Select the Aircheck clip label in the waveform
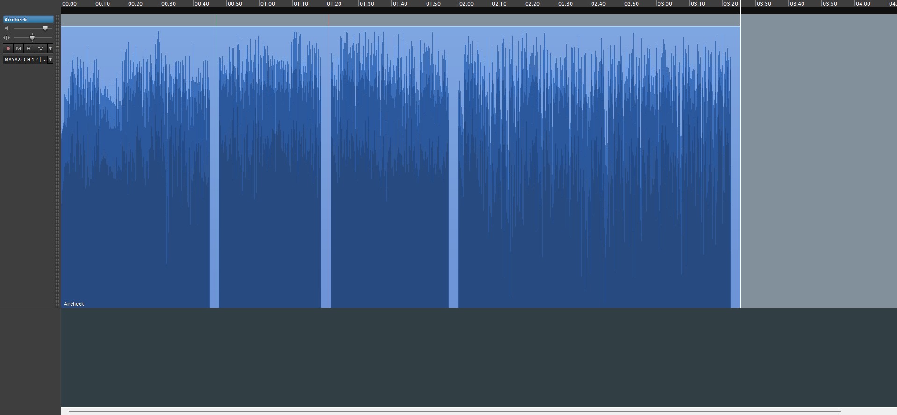Viewport: 897px width, 415px height. pos(74,304)
